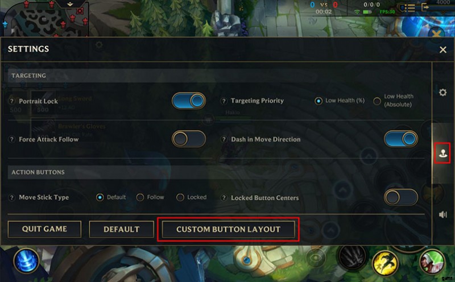This screenshot has width=455, height=282.
Task: Close the Settings panel
Action: [443, 49]
